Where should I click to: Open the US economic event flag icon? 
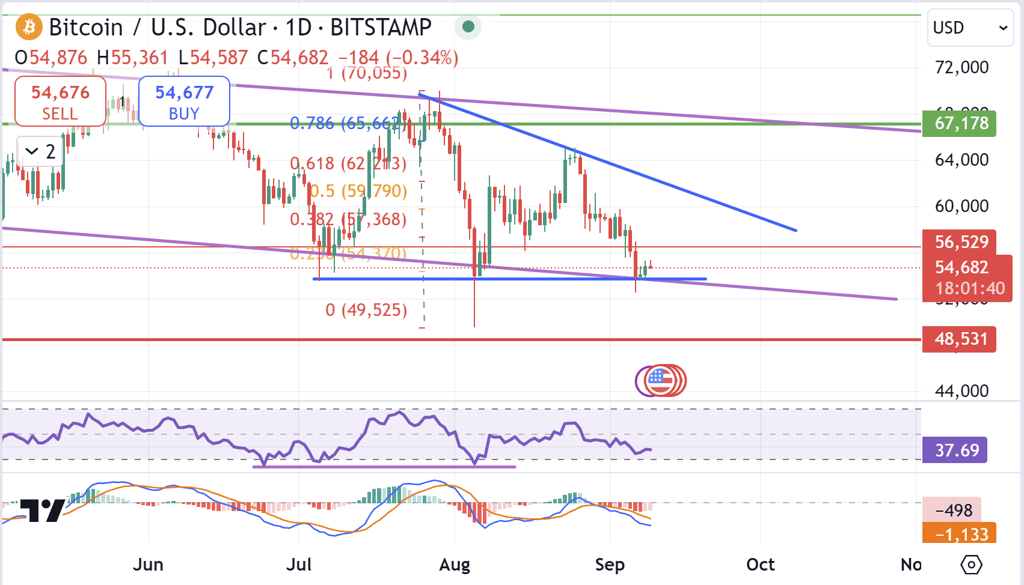tap(660, 381)
